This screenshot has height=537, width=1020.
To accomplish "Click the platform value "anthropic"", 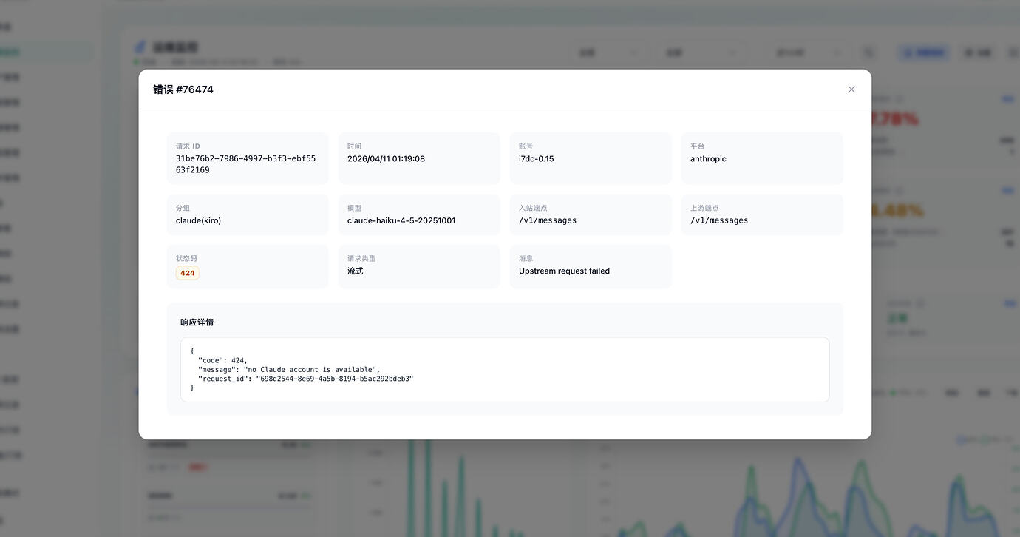I will 708,159.
